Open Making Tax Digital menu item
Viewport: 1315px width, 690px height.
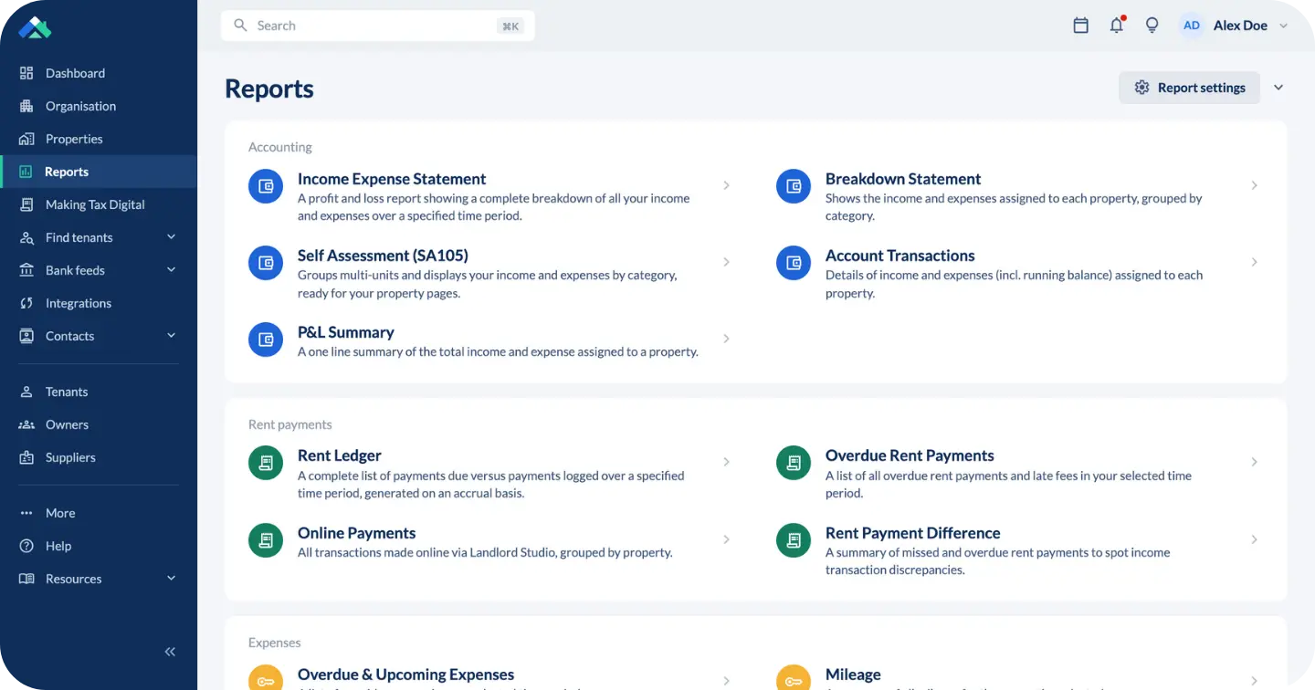tap(99, 204)
